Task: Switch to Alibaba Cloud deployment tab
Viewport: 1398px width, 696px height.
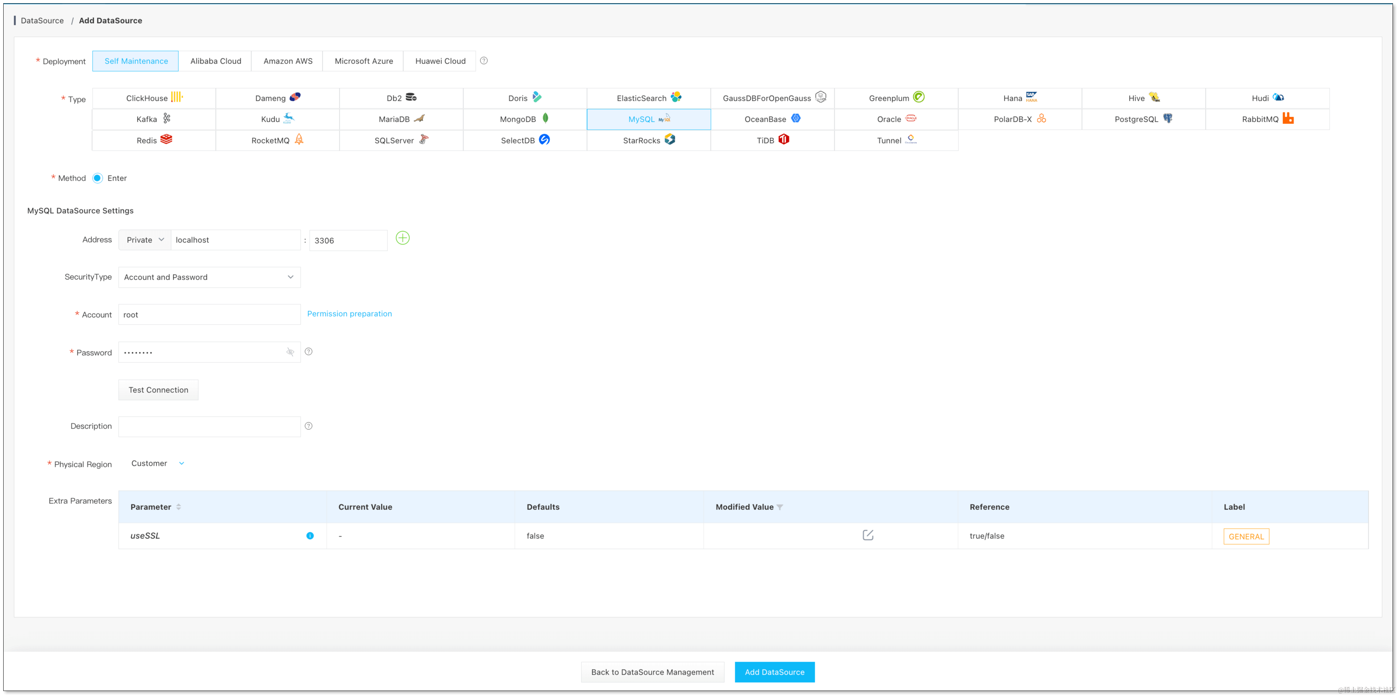Action: [216, 61]
